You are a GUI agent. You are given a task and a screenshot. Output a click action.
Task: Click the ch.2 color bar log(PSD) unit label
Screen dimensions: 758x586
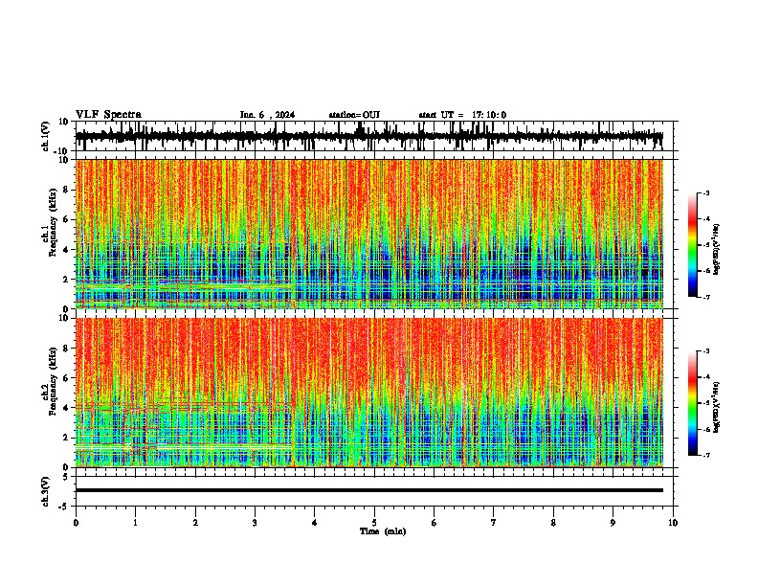tap(717, 407)
